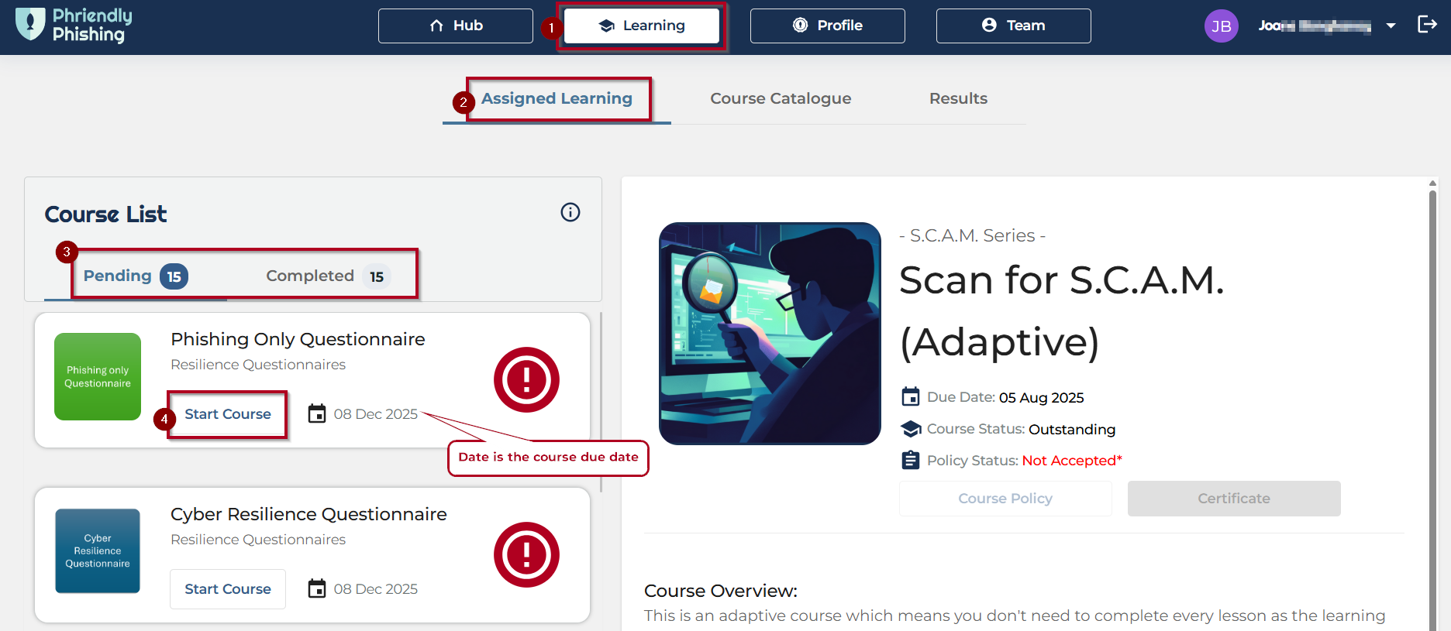Open the Profile navigation button

click(x=827, y=26)
